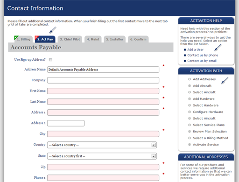The image size is (239, 182).
Task: Click the green checkmark on Billing tab
Action: tap(16, 37)
